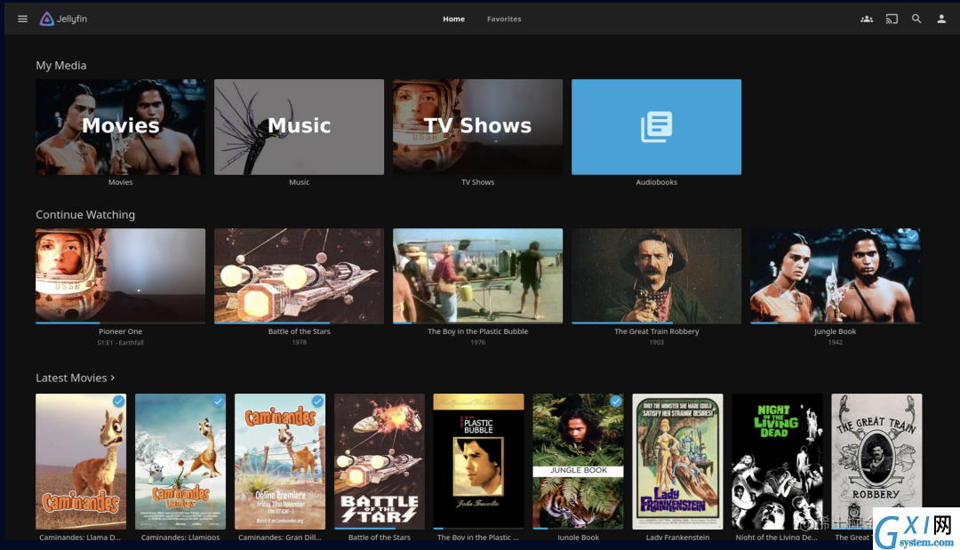Open Jungle Book poster in Latest Movies
The width and height of the screenshot is (960, 550).
pyautogui.click(x=578, y=461)
